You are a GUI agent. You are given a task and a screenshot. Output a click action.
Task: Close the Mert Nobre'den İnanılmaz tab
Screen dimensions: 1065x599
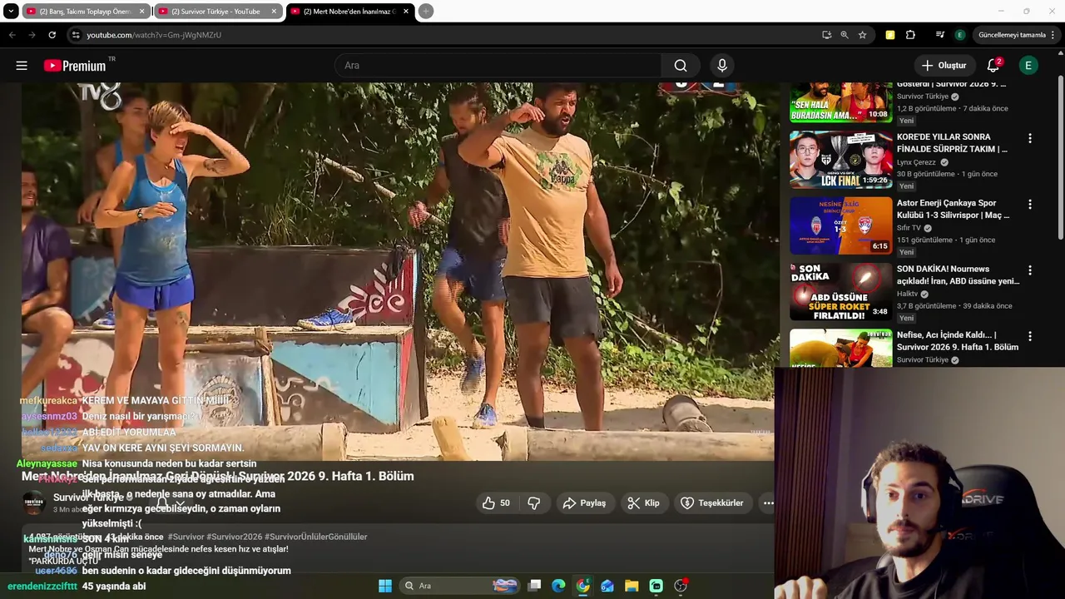click(405, 12)
